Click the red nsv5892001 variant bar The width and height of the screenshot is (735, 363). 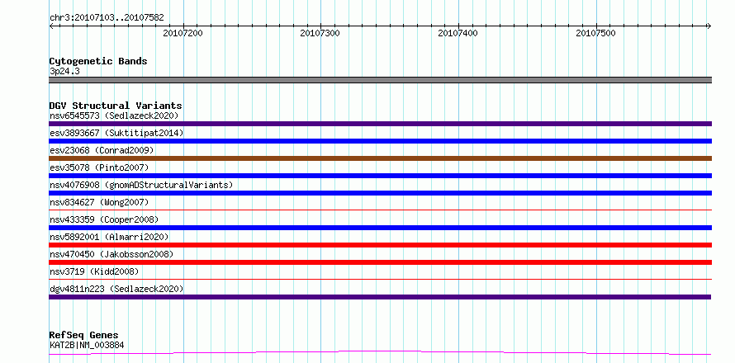(380, 245)
